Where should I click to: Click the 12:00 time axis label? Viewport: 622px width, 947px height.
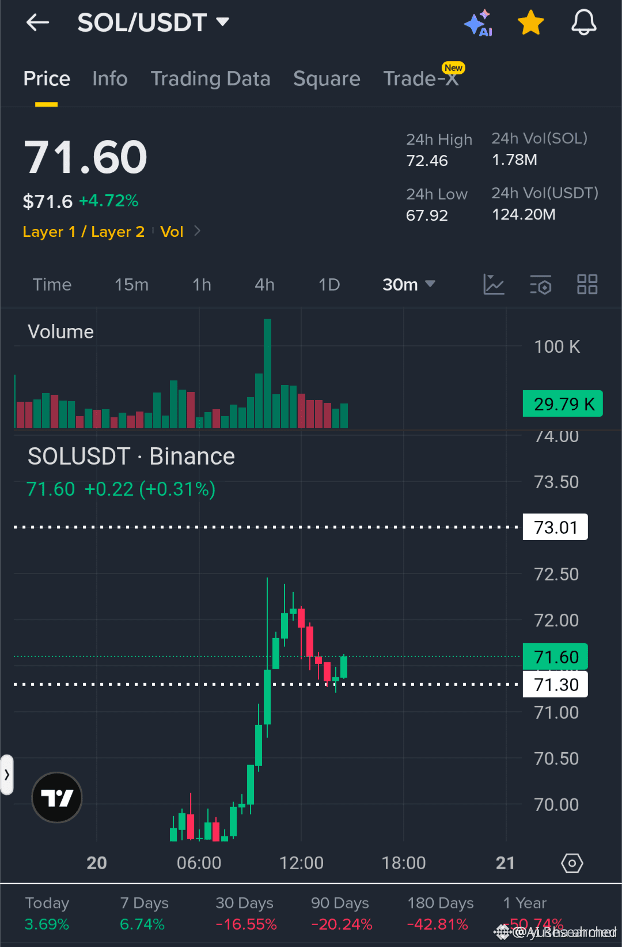coord(301,863)
